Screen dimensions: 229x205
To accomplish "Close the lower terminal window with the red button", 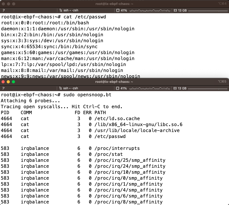I will tap(3, 82).
